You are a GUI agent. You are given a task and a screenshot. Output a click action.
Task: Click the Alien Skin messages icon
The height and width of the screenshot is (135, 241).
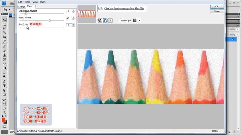tap(101, 9)
